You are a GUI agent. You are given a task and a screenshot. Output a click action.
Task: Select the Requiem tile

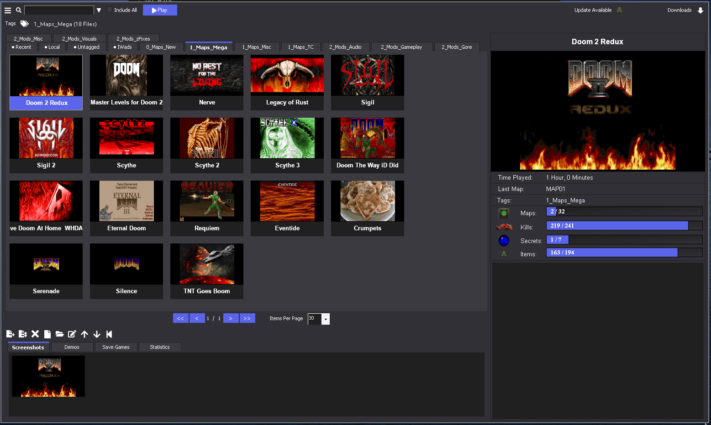pyautogui.click(x=207, y=208)
